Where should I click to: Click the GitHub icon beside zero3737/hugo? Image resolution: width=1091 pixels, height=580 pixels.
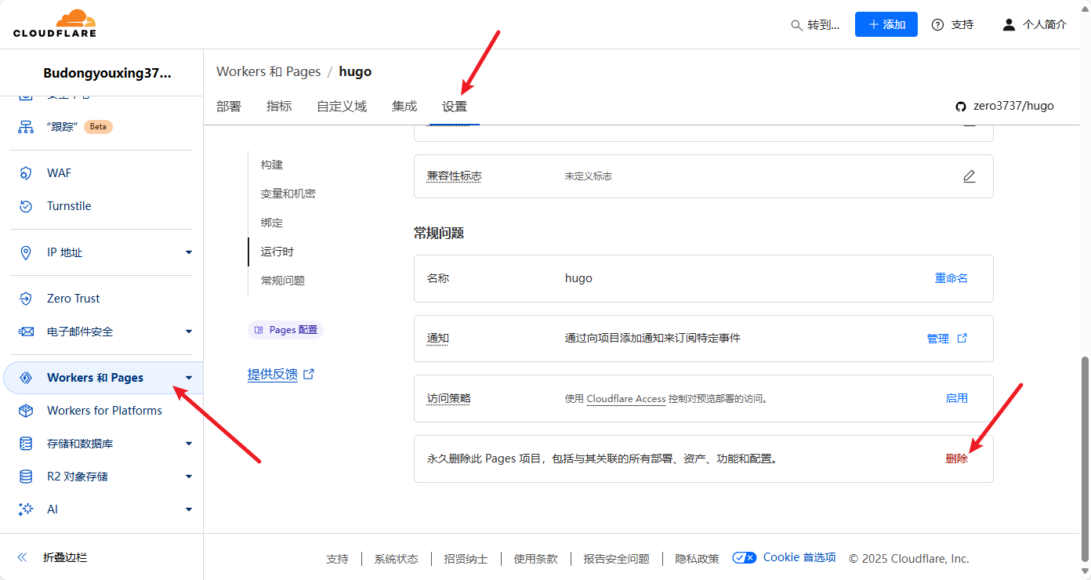(x=961, y=106)
